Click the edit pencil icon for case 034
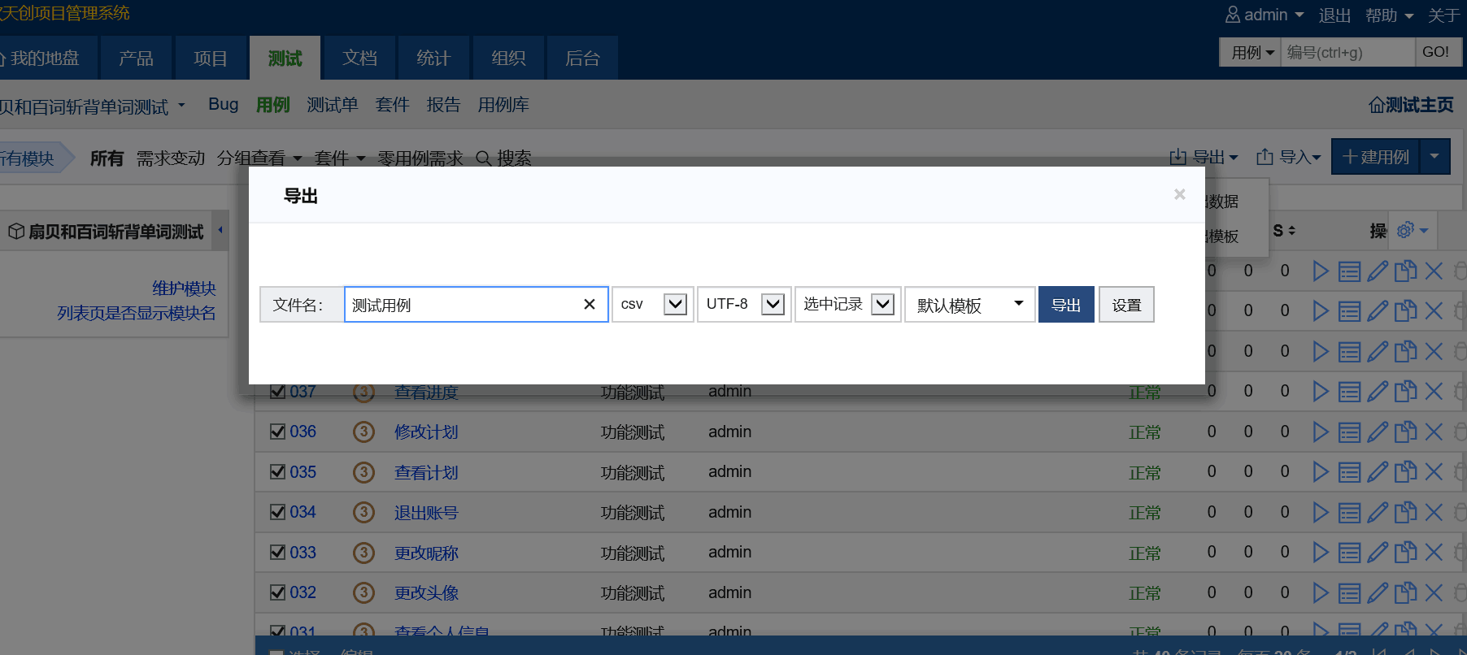This screenshot has height=655, width=1467. tap(1378, 512)
